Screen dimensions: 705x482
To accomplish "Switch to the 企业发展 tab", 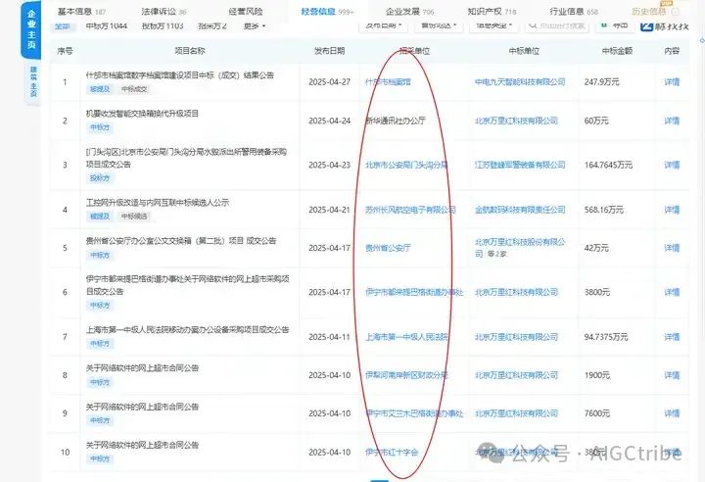I will pyautogui.click(x=409, y=11).
